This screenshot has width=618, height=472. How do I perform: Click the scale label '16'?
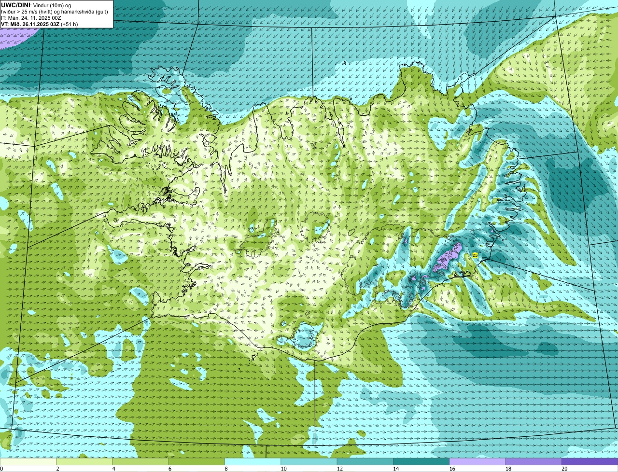tap(452, 469)
